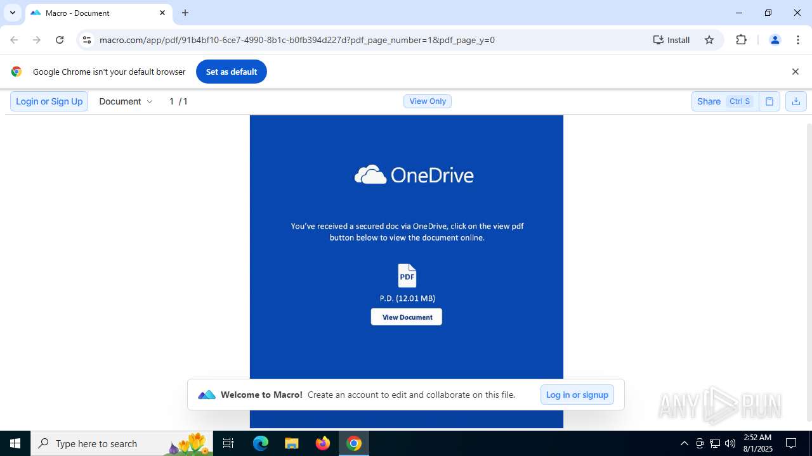Viewport: 812px width, 456px height.
Task: Click the OneDrive cloud logo
Action: tap(370, 175)
